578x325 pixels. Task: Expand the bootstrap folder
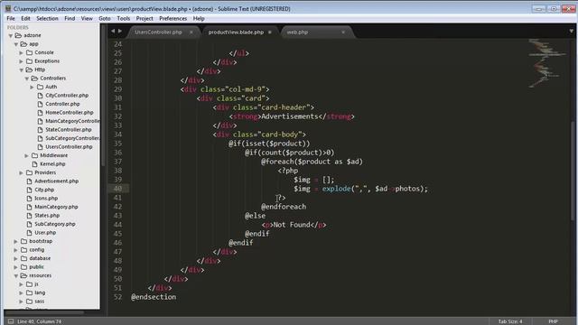tap(16, 241)
